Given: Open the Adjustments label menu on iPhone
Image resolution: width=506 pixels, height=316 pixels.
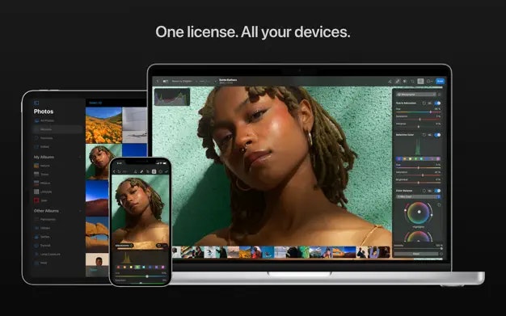Looking at the screenshot, I should 124,246.
